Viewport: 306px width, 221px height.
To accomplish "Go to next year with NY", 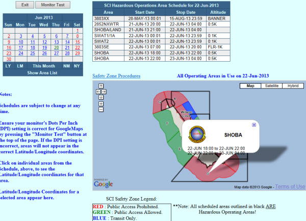I will click(76, 66).
